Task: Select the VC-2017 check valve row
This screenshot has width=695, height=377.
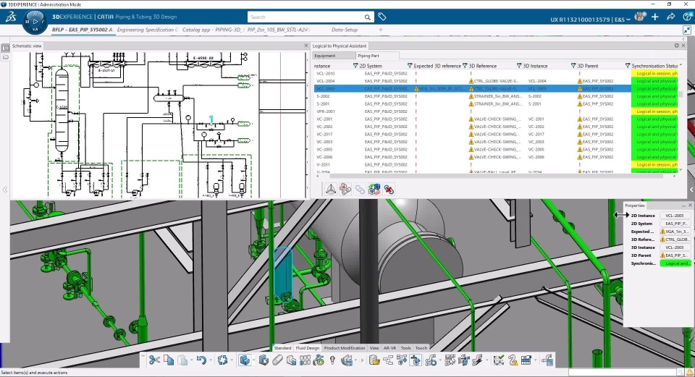Action: tap(496, 135)
